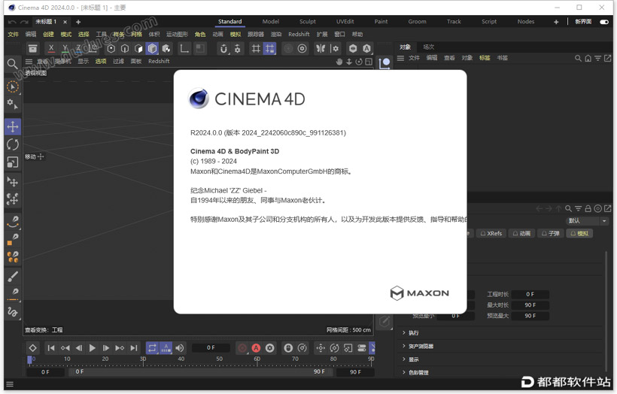Close the 未标题 1 document tab

tap(65, 22)
